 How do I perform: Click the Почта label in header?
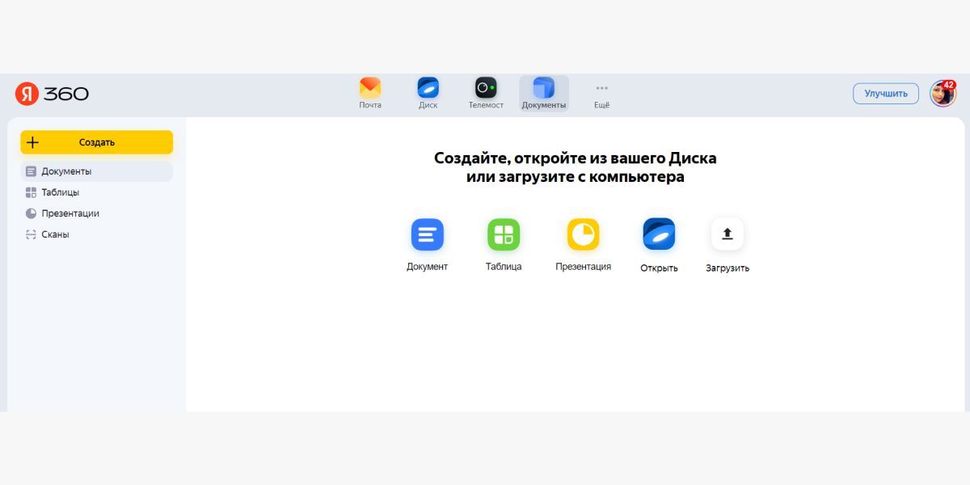(x=370, y=105)
